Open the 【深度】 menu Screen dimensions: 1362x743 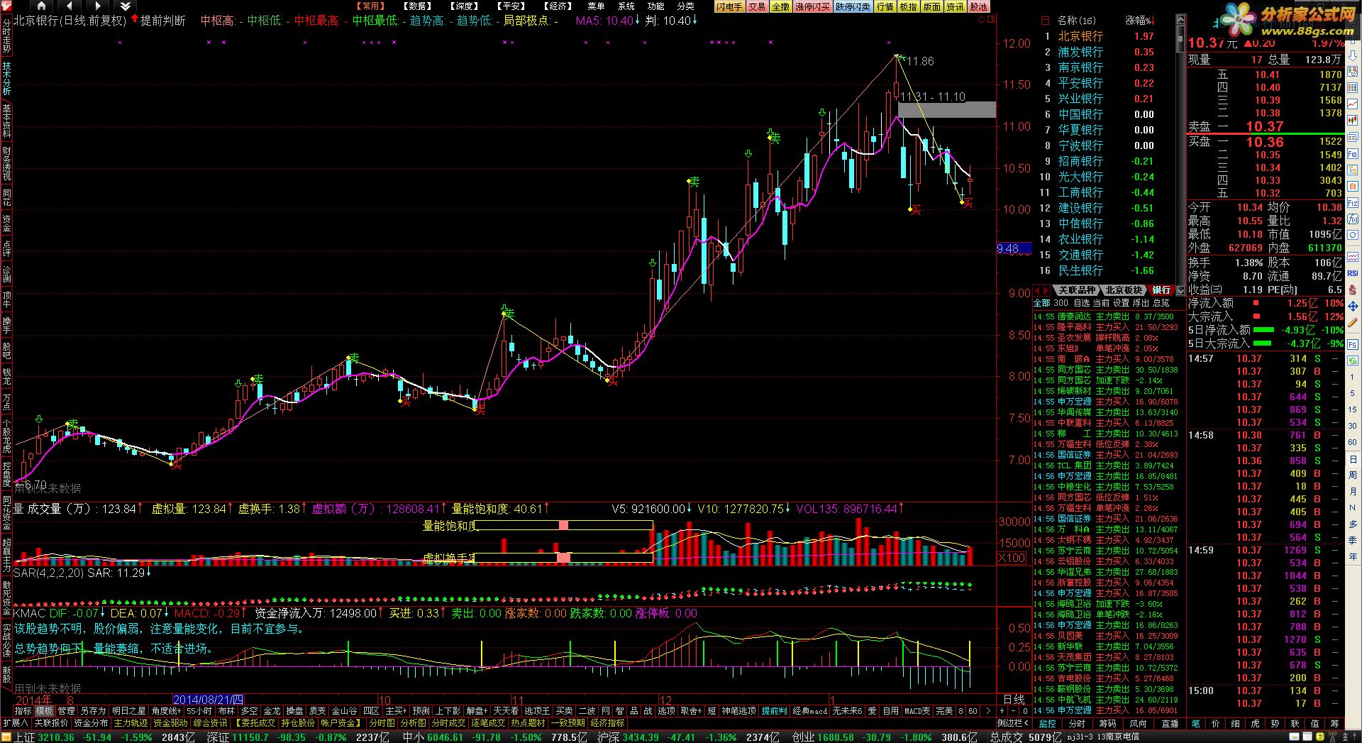coord(465,6)
